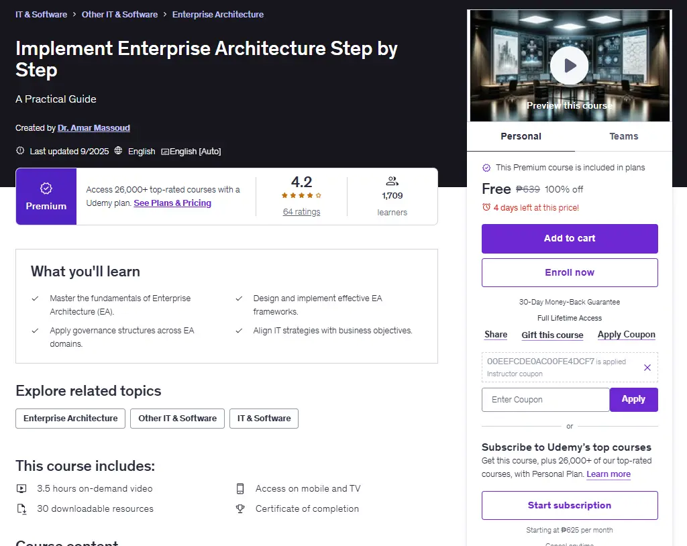
Task: Click the Enroll now button
Action: coord(570,272)
